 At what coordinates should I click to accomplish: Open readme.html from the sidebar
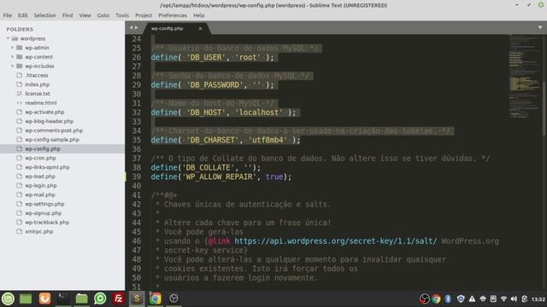(40, 102)
